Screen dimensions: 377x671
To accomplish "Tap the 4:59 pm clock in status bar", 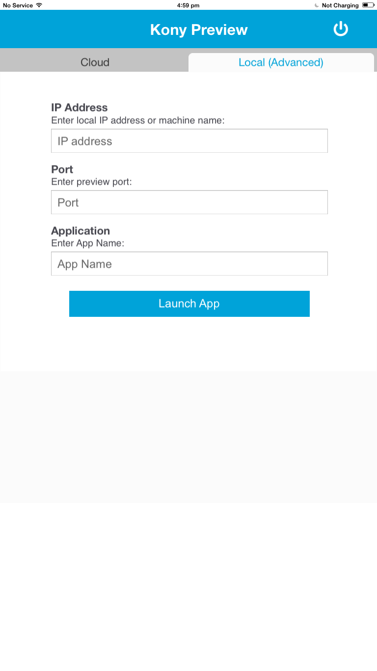I will coord(188,5).
